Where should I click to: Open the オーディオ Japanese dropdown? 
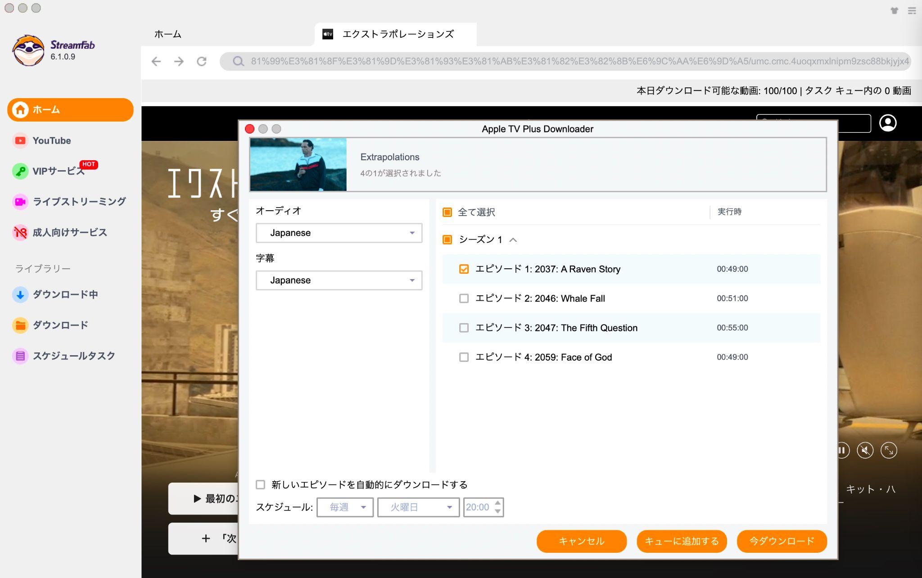[x=339, y=233]
